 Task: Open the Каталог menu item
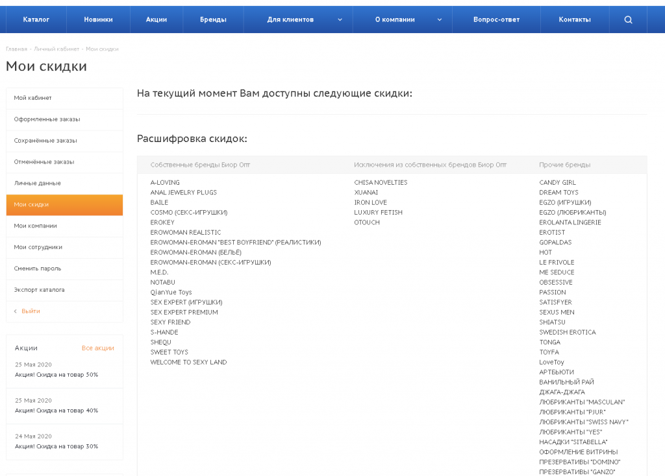click(36, 19)
